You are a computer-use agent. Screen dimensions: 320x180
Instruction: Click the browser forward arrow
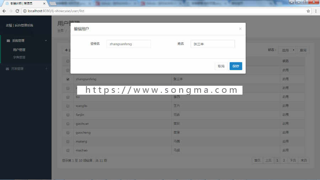11,11
